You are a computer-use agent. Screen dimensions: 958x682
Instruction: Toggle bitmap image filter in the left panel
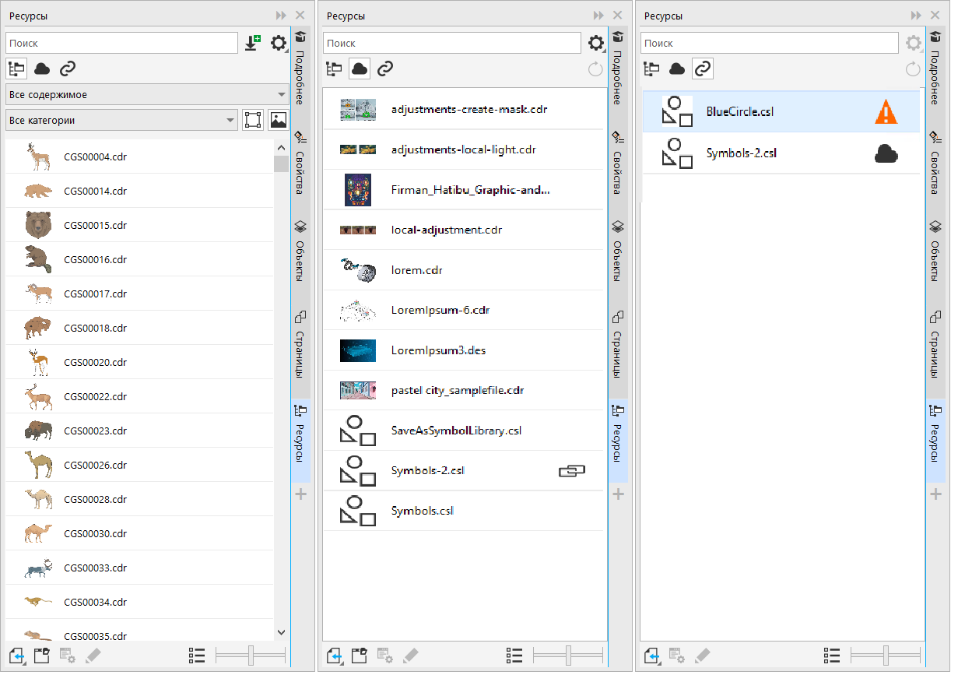[278, 120]
